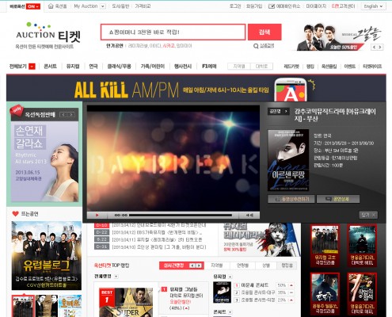
Task: Click the magnifier detailed search icon
Action: [256, 46]
